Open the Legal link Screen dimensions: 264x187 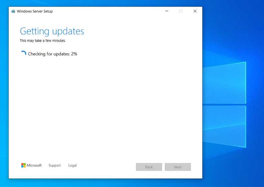[x=73, y=165]
